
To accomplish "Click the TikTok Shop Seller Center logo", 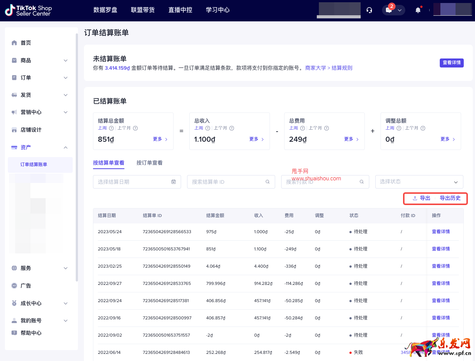I will click(28, 10).
